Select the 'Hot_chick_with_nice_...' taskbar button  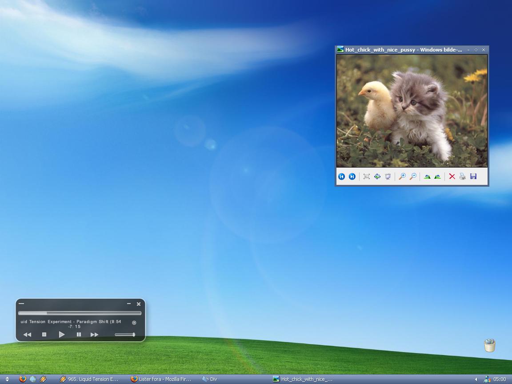[x=303, y=379]
